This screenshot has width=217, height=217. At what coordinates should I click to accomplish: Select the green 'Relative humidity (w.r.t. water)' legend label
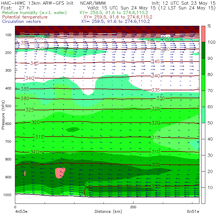(35, 13)
